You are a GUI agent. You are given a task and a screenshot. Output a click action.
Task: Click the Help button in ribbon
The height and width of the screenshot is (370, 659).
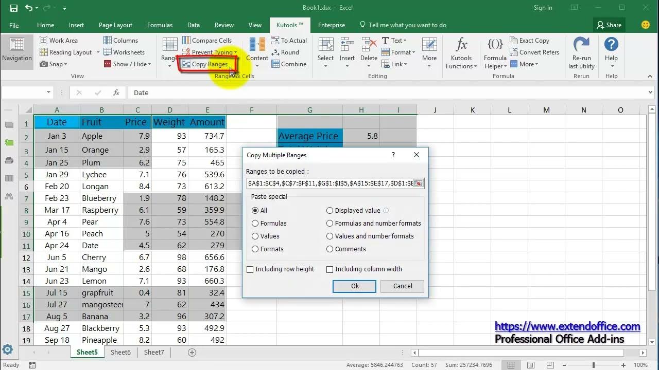[611, 52]
